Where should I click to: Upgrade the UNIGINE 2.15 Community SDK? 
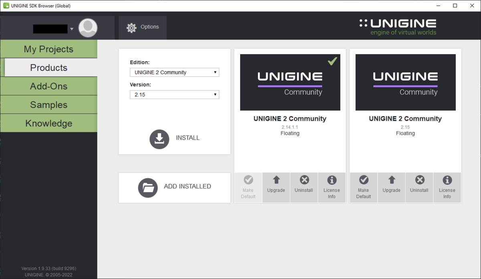(x=391, y=185)
